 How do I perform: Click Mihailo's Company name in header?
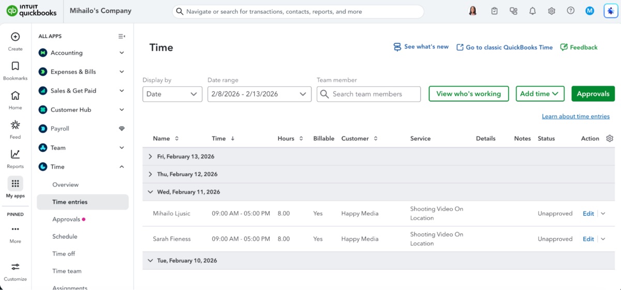100,11
